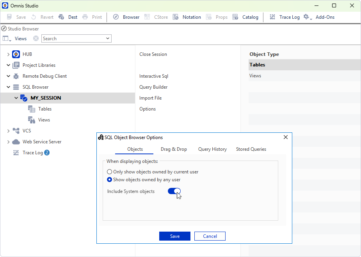
Task: Expand the VCS tree node
Action: (x=8, y=131)
